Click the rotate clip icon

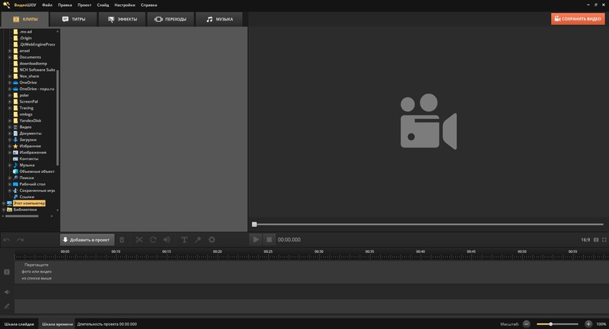153,239
